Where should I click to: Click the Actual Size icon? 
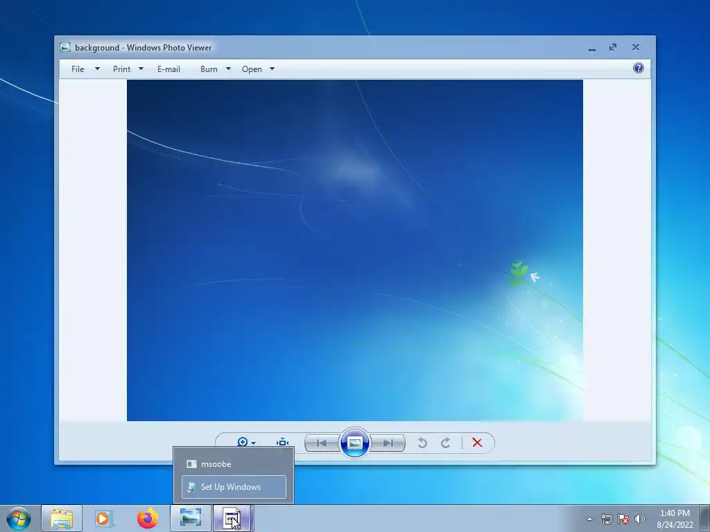coord(283,442)
